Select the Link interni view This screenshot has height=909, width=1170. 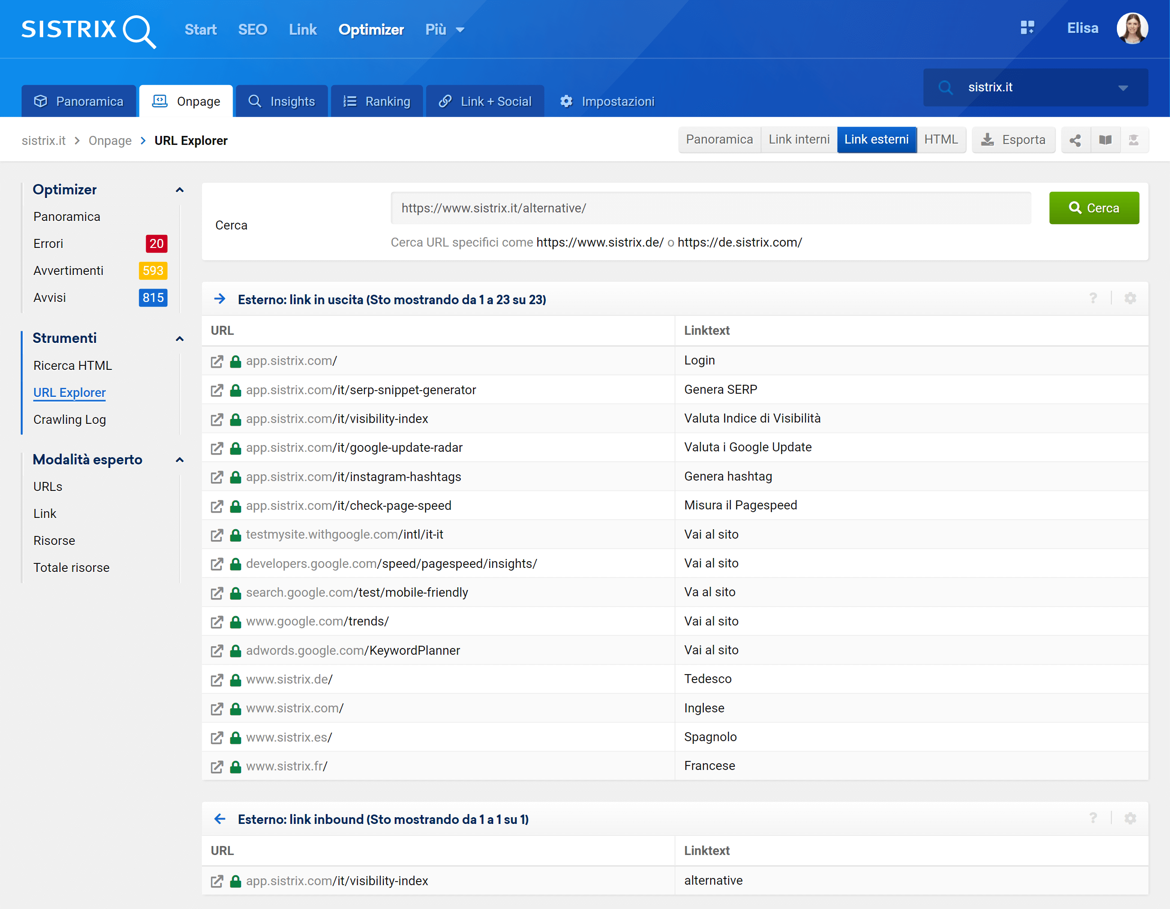(x=798, y=140)
